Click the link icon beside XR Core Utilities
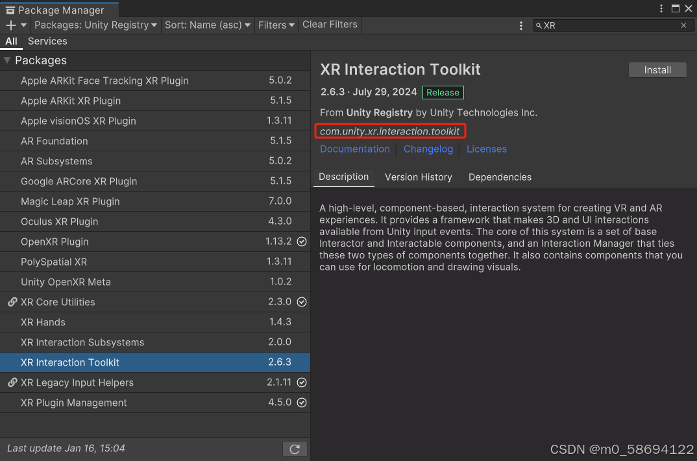Screen dimensions: 697x461 (12, 302)
